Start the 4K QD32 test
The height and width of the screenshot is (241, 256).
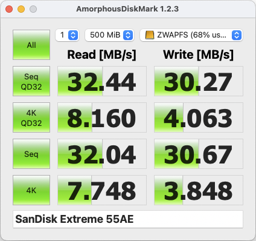pyautogui.click(x=31, y=117)
